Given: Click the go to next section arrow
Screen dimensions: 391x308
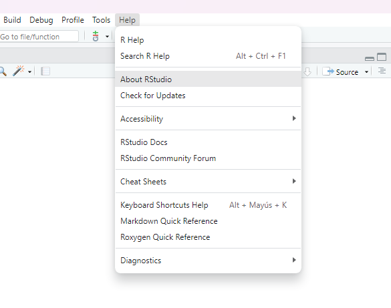Looking at the screenshot, I should pos(307,71).
